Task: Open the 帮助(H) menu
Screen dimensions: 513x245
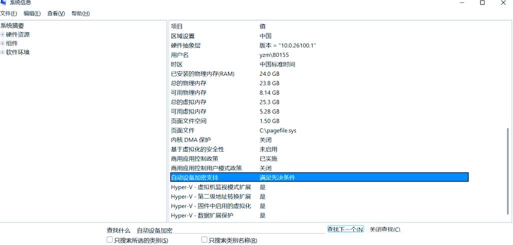Action: coord(80,13)
